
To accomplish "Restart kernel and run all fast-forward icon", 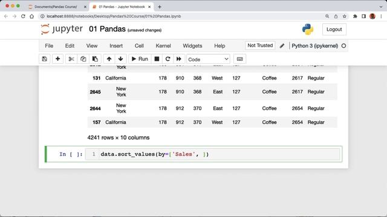I will 179,59.
